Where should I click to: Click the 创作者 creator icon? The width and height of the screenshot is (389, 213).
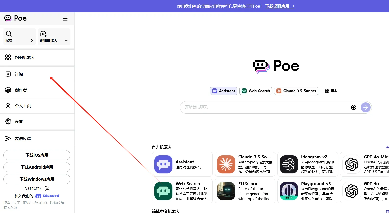(8, 90)
